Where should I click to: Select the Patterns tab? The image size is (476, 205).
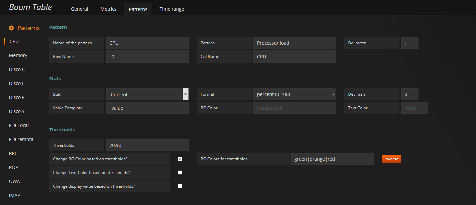138,9
